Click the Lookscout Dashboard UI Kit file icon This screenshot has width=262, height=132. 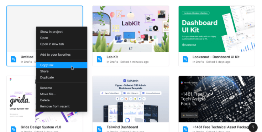185,59
